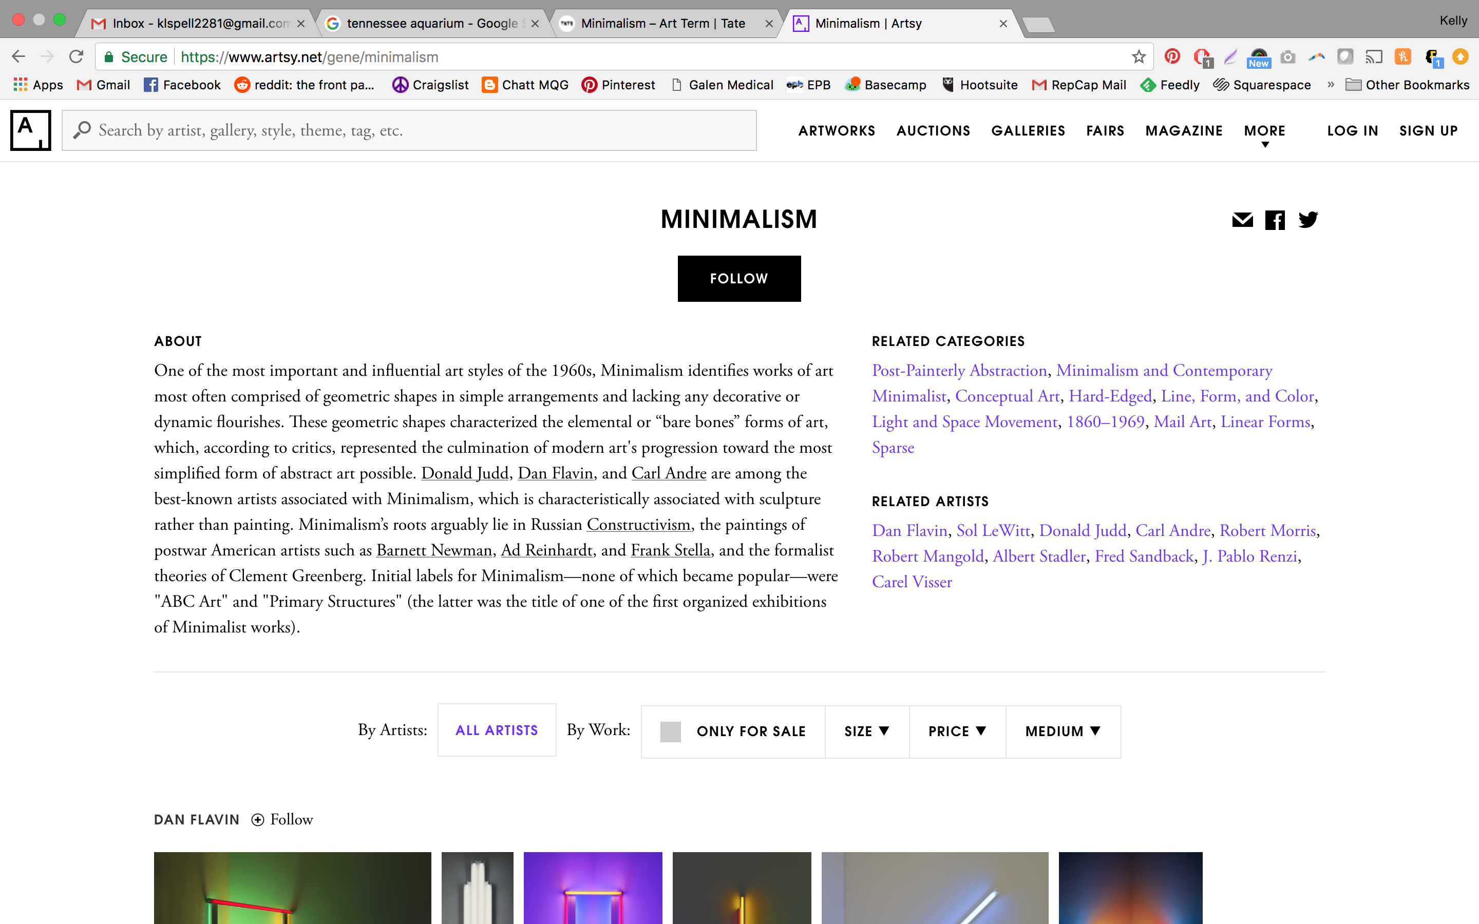
Task: Share page on Facebook icon
Action: tap(1275, 220)
